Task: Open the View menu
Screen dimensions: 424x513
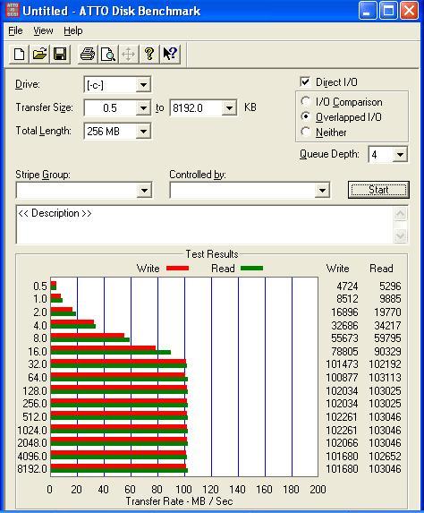Action: (43, 30)
